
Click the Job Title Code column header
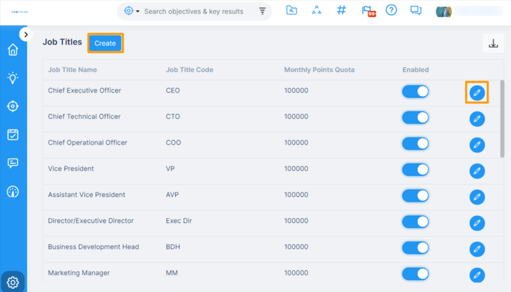tap(189, 70)
